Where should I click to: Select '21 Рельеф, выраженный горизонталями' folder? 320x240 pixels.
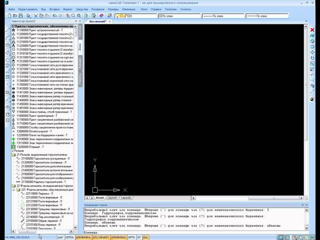click(42, 155)
